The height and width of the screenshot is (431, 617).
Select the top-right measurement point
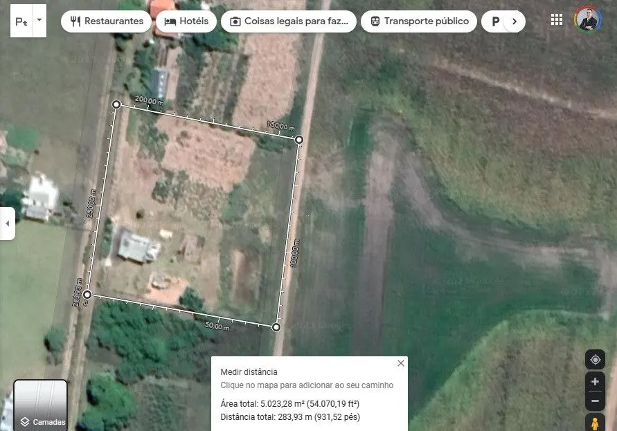[x=299, y=140]
